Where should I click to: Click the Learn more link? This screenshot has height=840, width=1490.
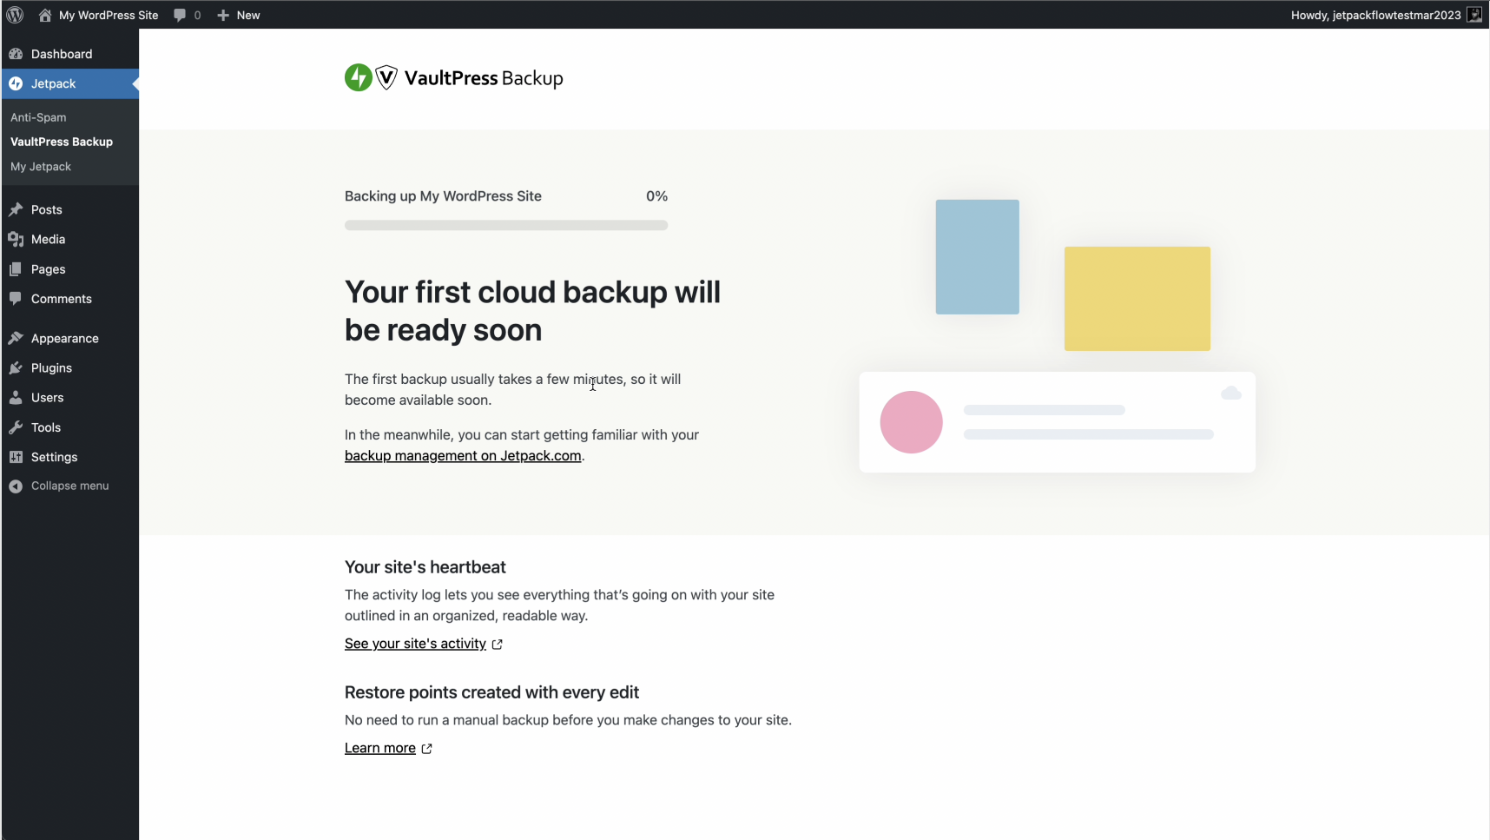pyautogui.click(x=380, y=748)
